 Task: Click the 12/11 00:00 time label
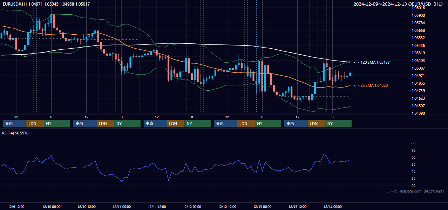(x=122, y=206)
